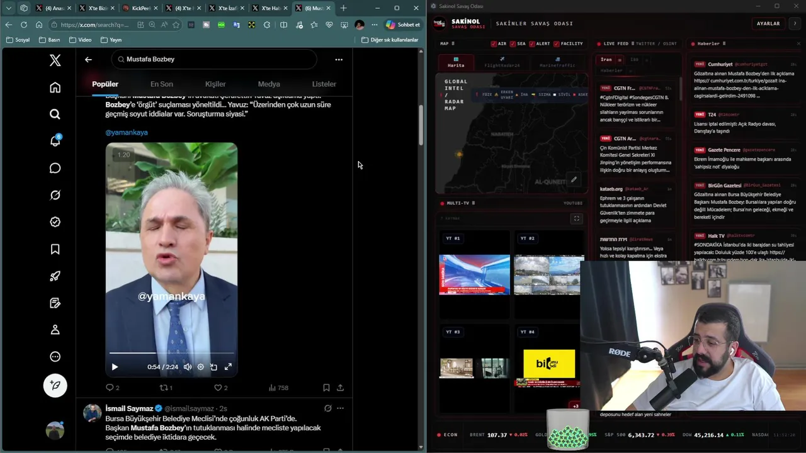Image resolution: width=806 pixels, height=453 pixels.
Task: Toggle ALERT checkbox in Sakinol map
Action: (532, 44)
